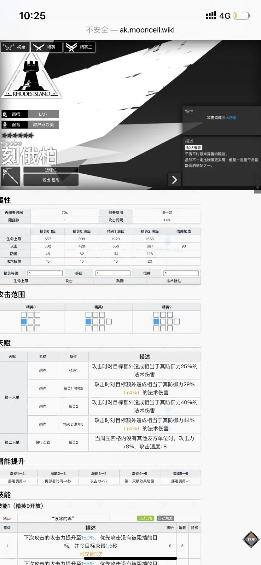Click the next arrow chevron on artwork
This screenshot has height=565, width=261.
coord(174,179)
